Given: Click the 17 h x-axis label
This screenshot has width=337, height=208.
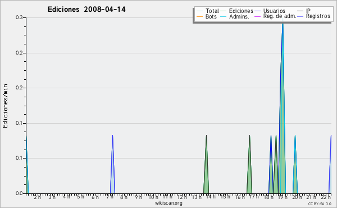Looking at the screenshot, I should point(254,197).
